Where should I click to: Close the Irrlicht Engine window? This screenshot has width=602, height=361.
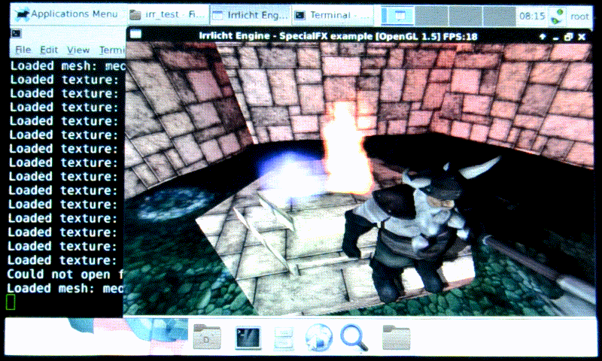[582, 37]
